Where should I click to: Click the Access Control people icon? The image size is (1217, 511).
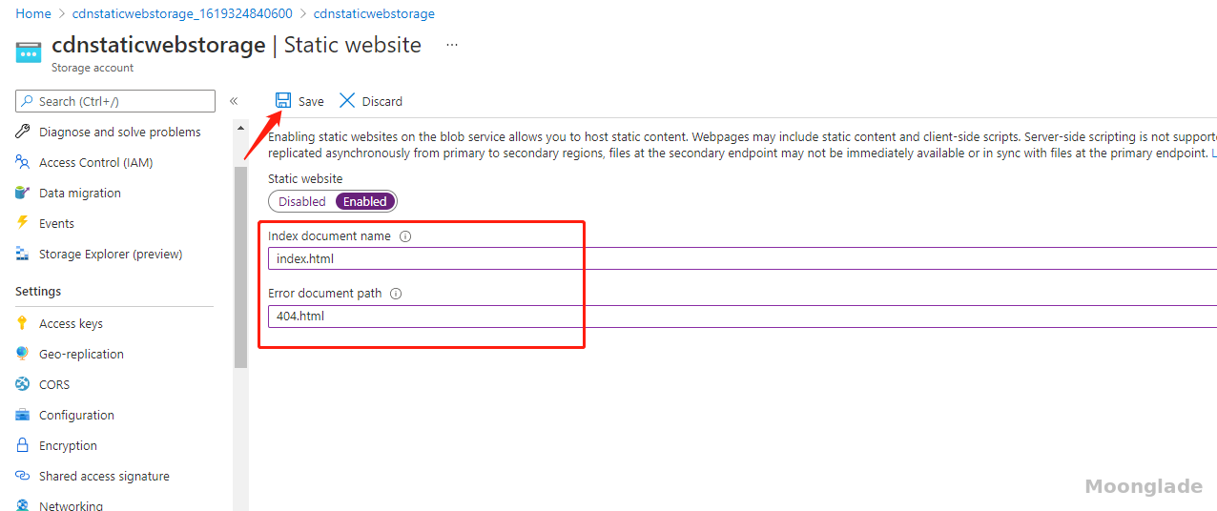click(x=23, y=162)
